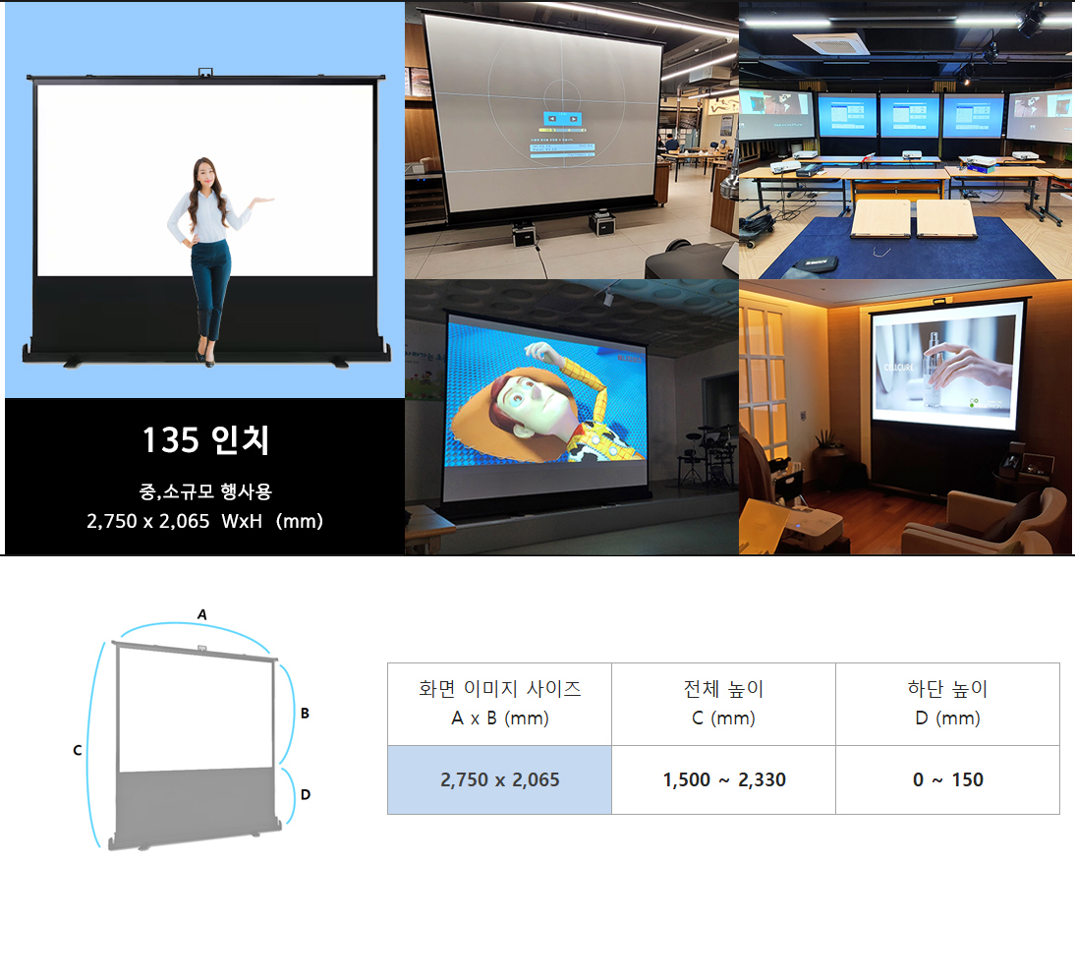Click the "135 인치" heading

pyautogui.click(x=204, y=441)
